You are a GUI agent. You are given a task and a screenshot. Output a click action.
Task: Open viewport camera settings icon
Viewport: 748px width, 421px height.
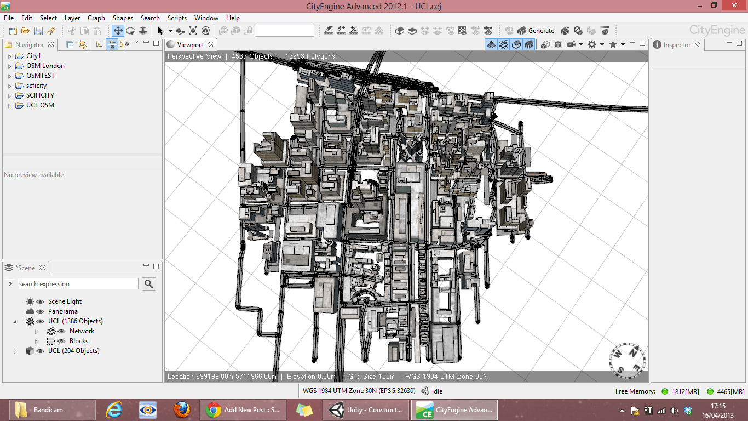pos(571,44)
